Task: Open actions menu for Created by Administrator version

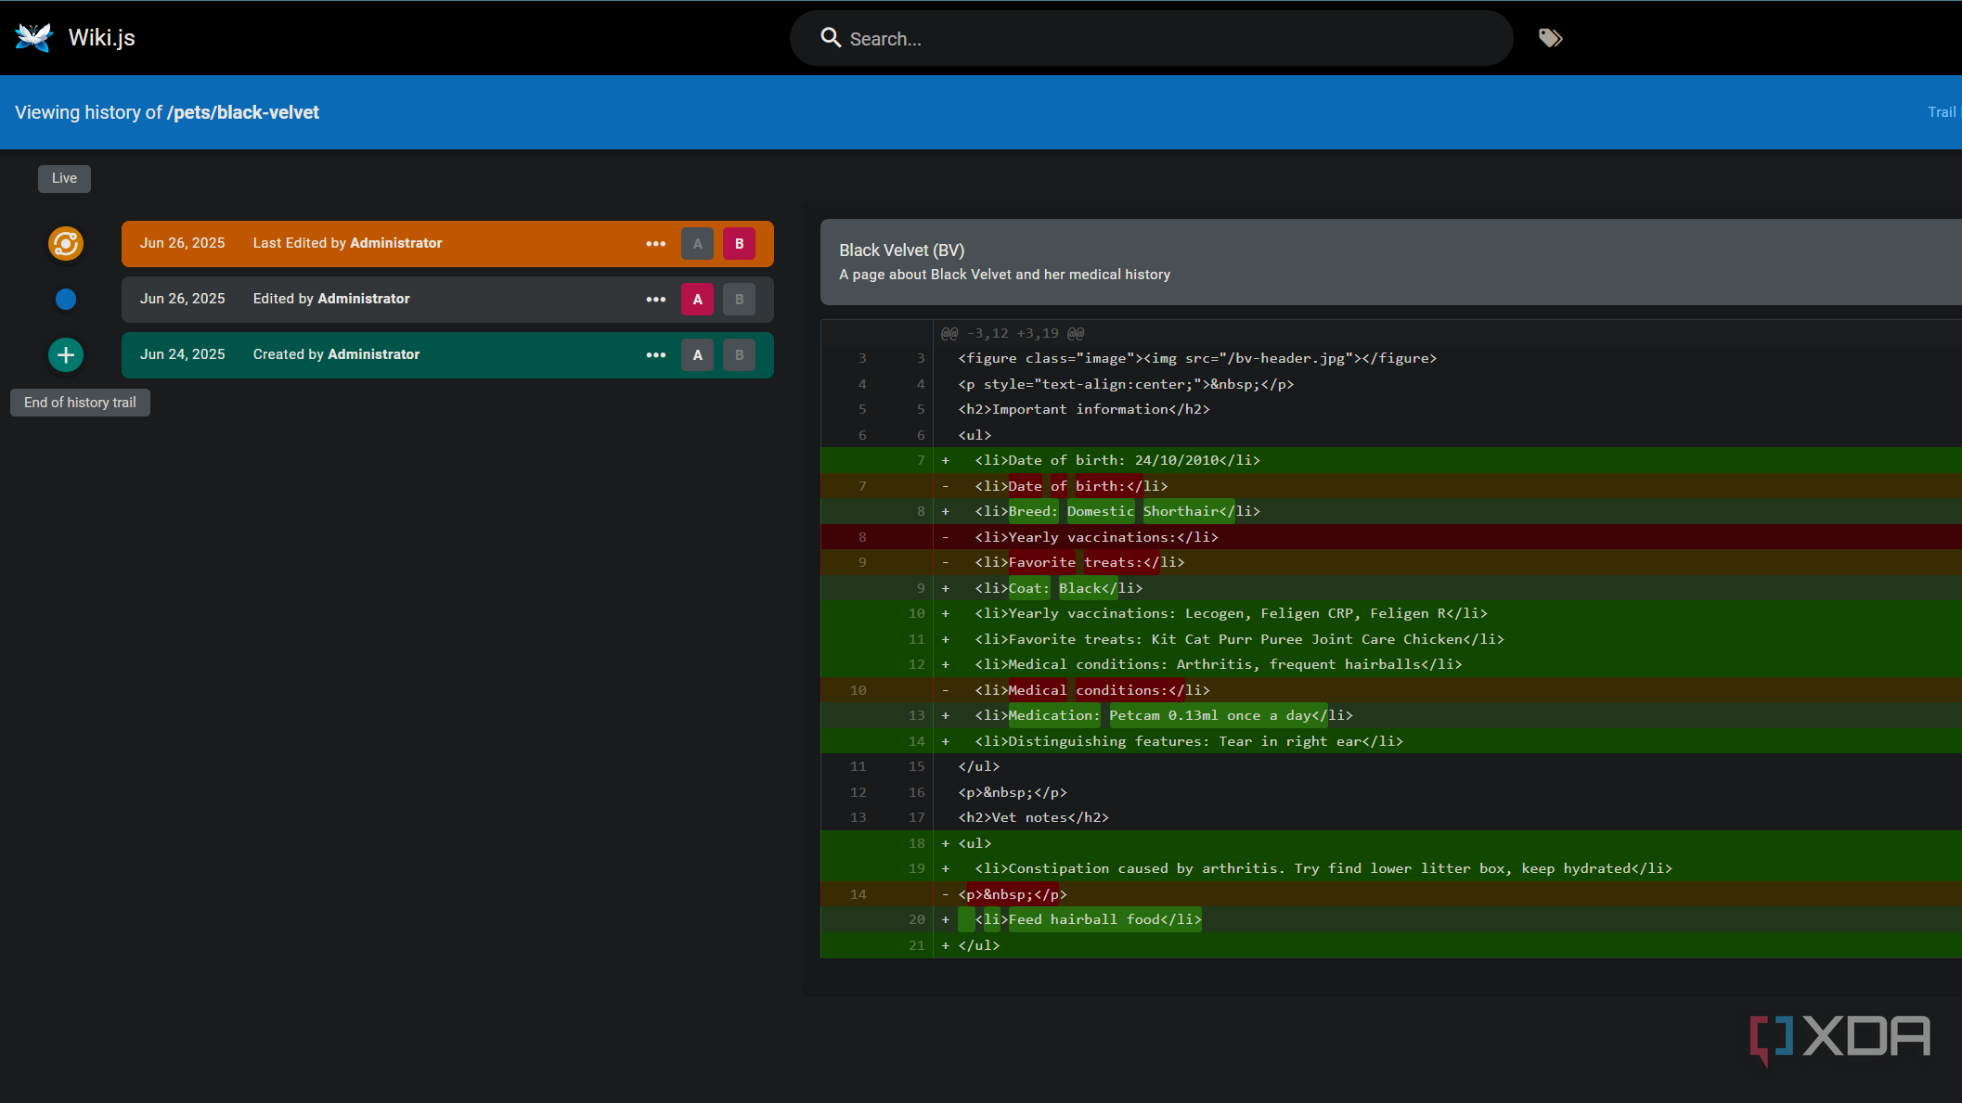Action: coord(656,355)
